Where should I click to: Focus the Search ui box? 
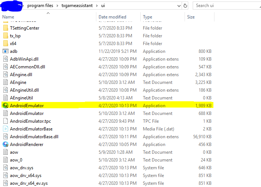227,6
